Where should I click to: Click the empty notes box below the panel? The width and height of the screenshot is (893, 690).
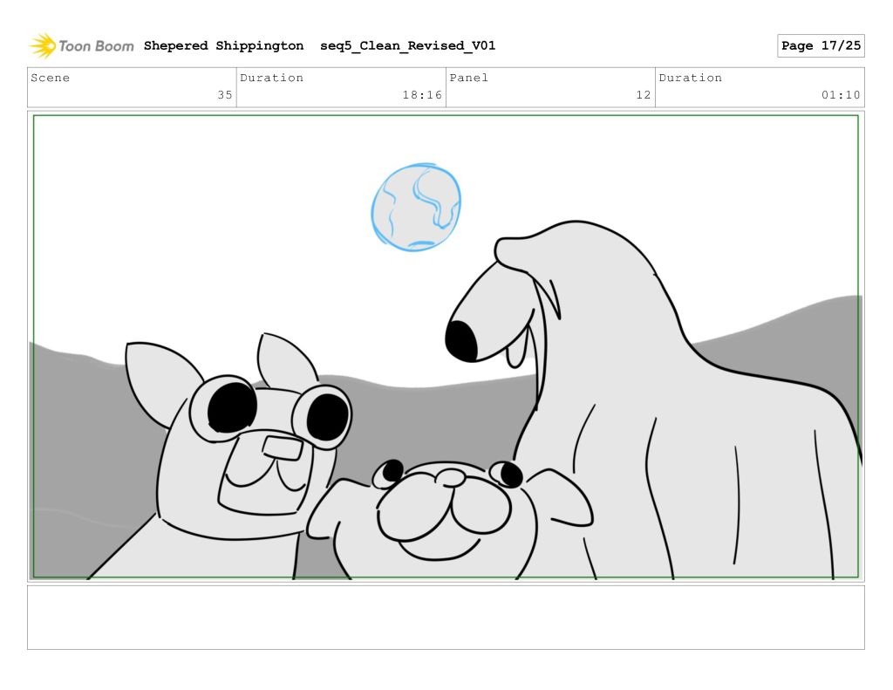point(446,617)
